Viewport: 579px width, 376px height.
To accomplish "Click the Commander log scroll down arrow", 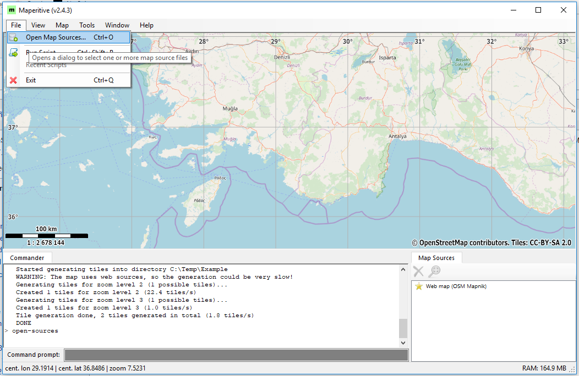I will tap(403, 342).
